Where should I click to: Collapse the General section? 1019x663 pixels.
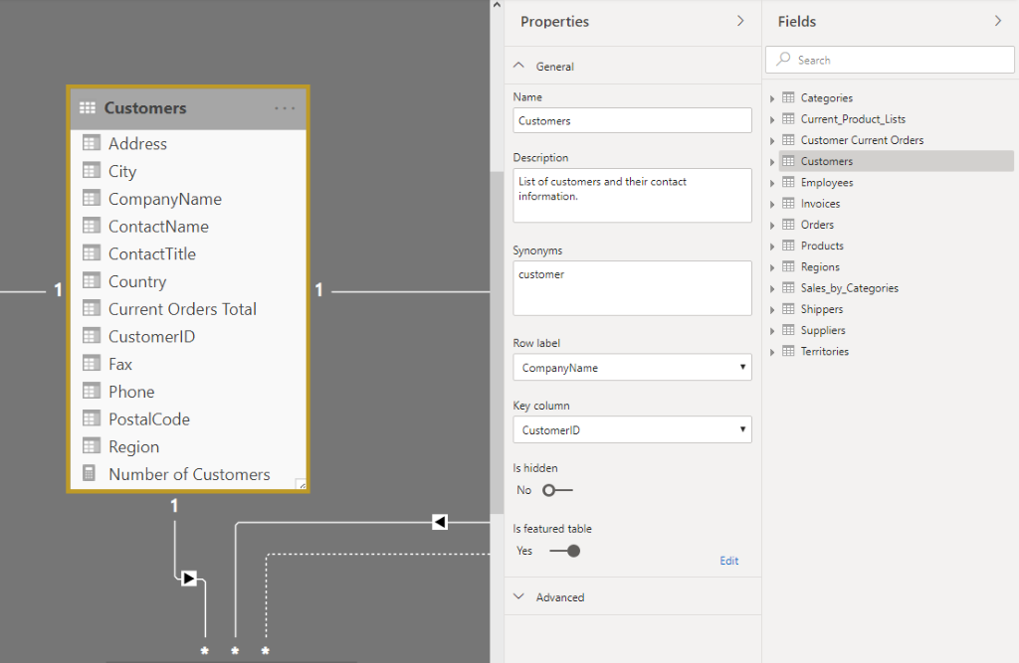point(518,67)
